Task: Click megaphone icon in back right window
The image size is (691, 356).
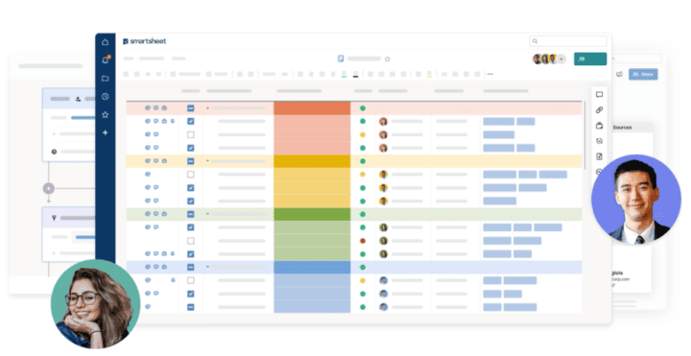Action: 619,74
